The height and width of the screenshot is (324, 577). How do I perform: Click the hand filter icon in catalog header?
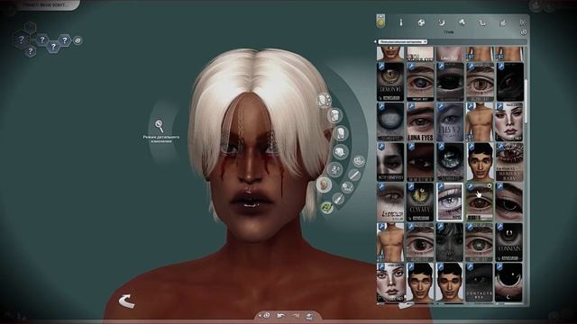pyautogui.click(x=503, y=23)
